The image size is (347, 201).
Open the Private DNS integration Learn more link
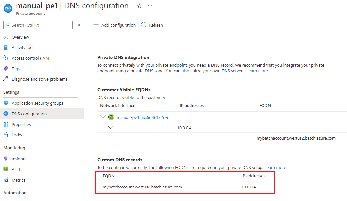pyautogui.click(x=257, y=71)
